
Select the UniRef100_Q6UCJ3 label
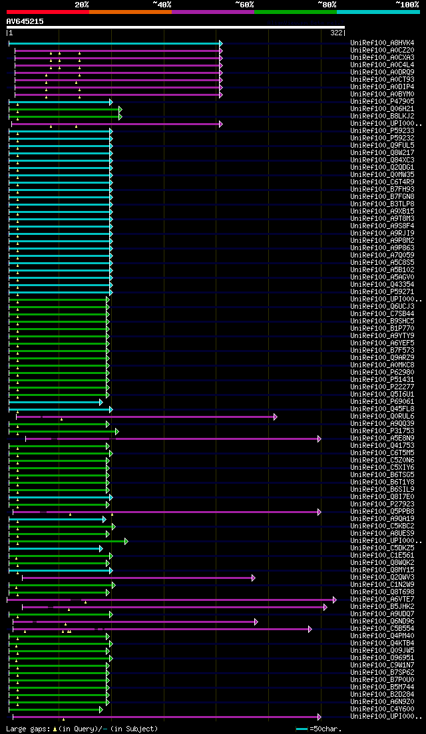[x=382, y=307]
